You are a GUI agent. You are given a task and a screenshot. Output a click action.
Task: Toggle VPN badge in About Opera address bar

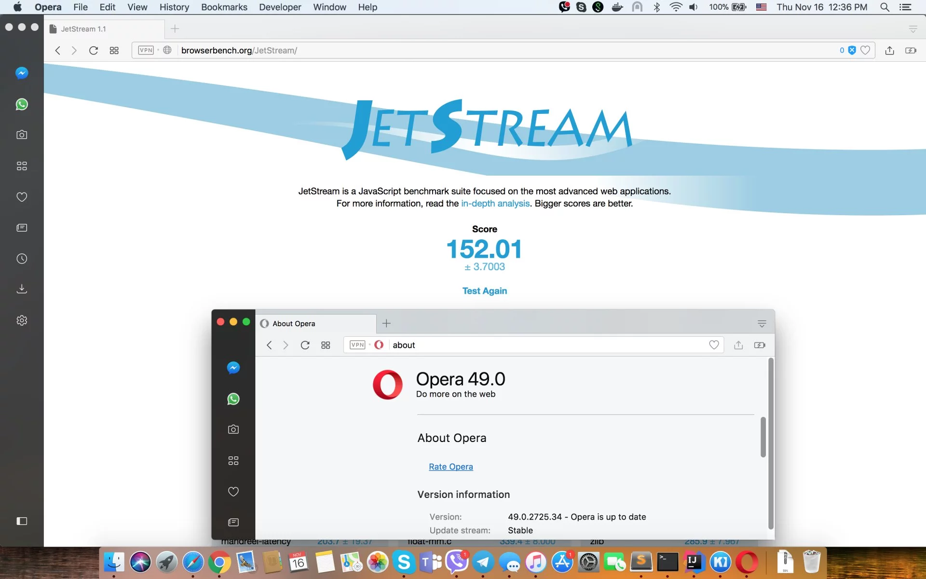(x=357, y=345)
